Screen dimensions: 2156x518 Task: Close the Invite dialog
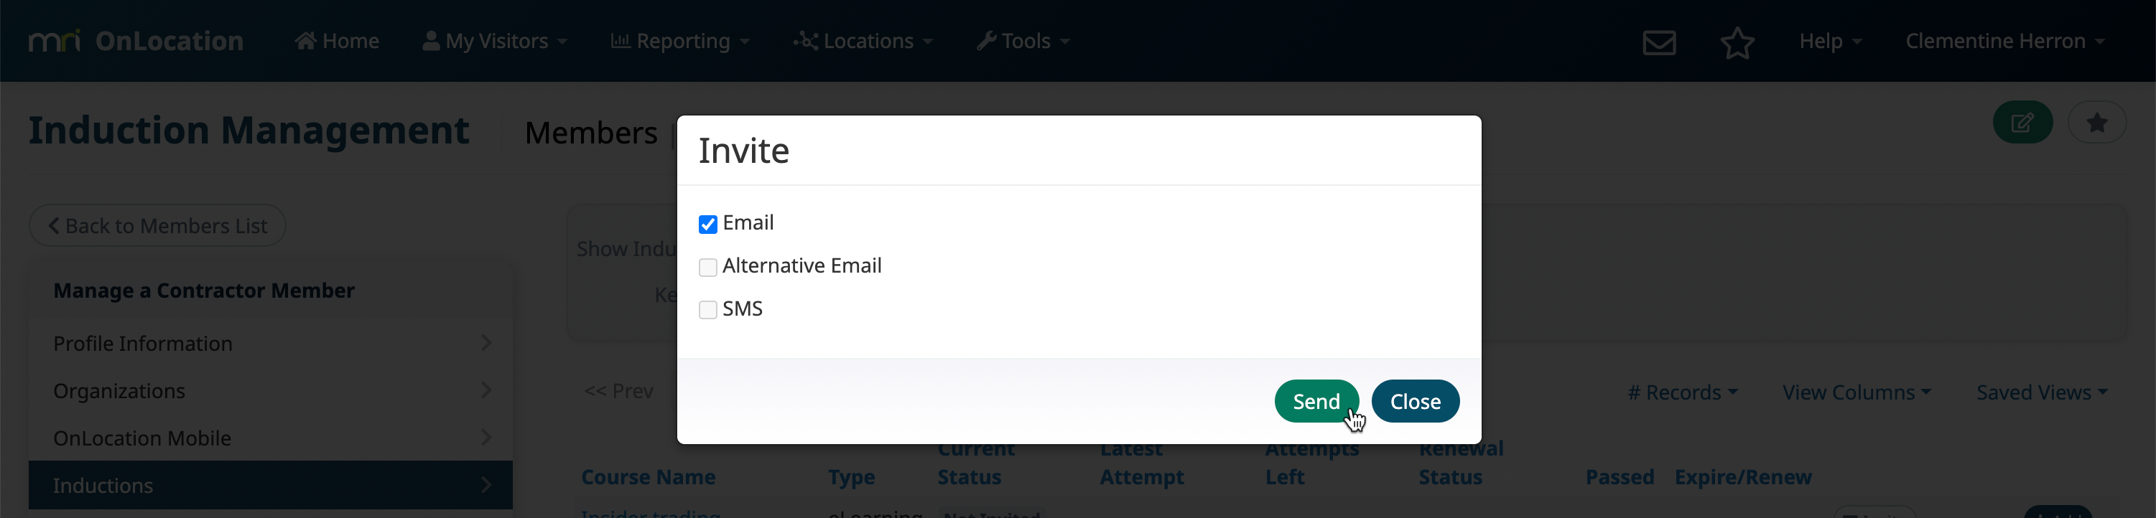[x=1416, y=401]
